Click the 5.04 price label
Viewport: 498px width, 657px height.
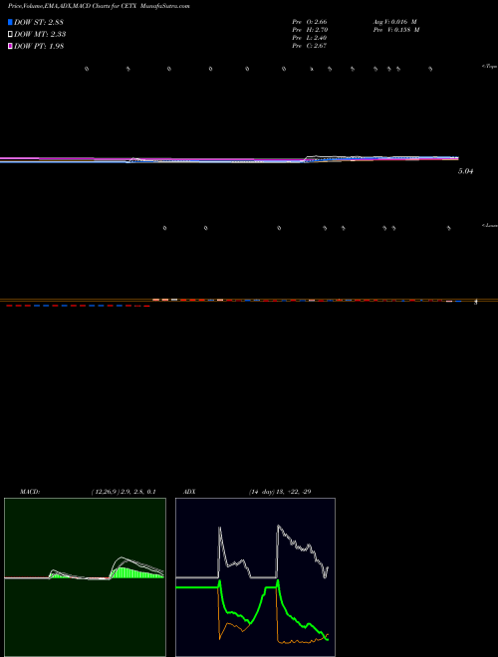tap(465, 171)
